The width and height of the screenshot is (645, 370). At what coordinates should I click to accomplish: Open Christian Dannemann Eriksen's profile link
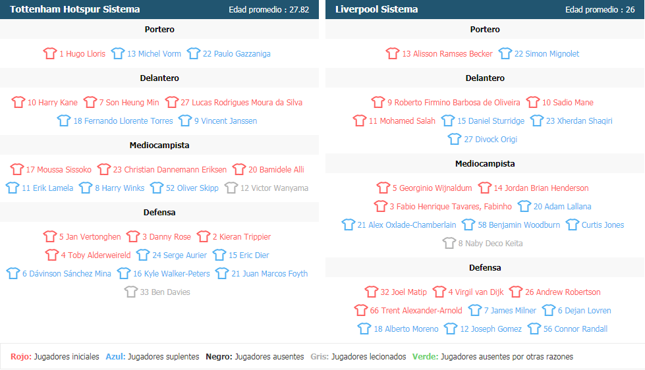click(170, 169)
